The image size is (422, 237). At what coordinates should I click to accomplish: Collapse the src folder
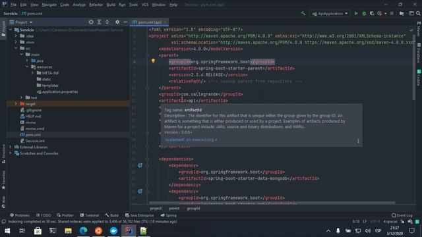tap(16, 48)
